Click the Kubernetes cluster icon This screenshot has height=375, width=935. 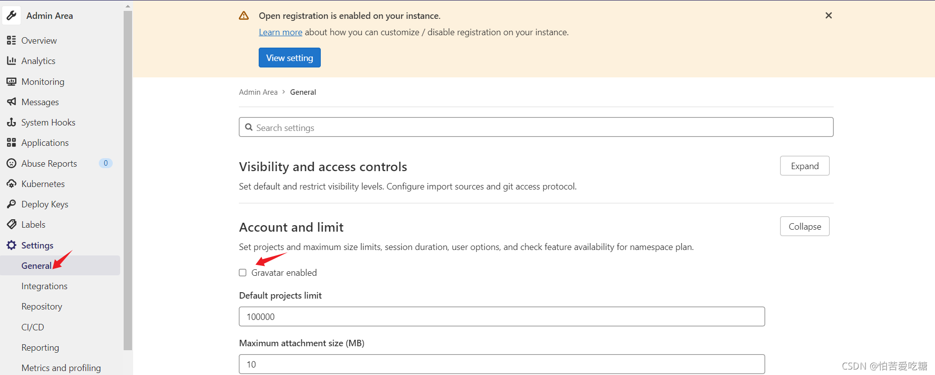[11, 184]
